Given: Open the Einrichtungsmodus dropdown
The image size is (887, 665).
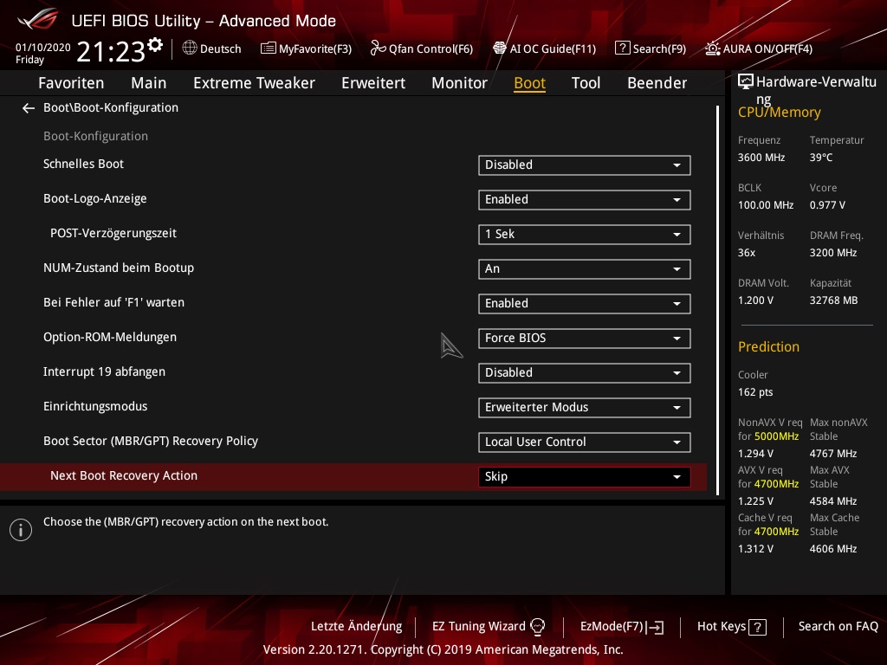Looking at the screenshot, I should 585,408.
